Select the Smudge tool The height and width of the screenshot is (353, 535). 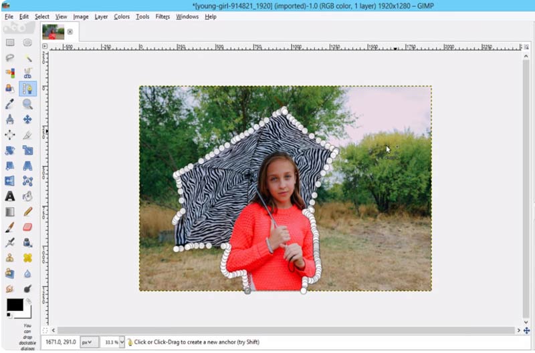click(10, 289)
